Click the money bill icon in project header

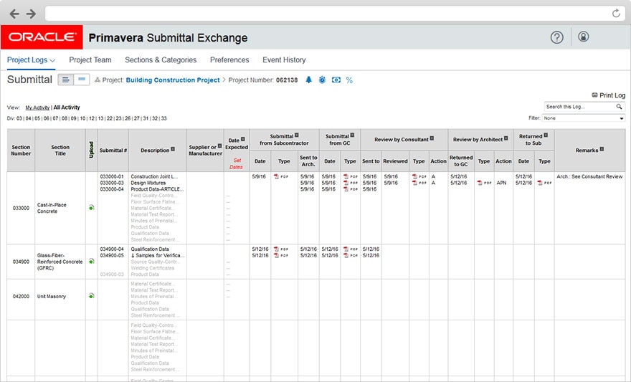336,80
